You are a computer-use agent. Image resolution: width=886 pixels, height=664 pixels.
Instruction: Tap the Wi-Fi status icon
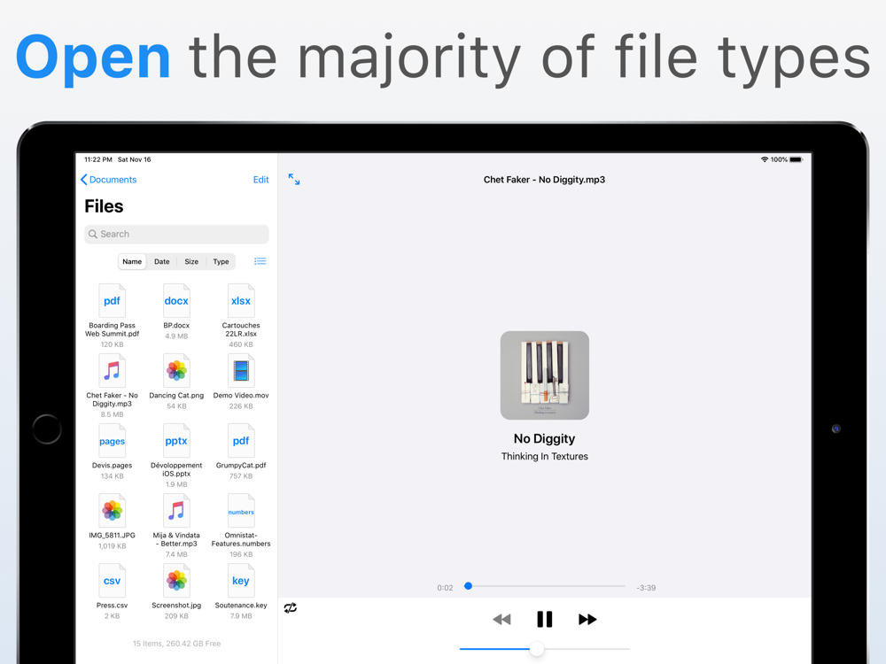click(x=765, y=159)
